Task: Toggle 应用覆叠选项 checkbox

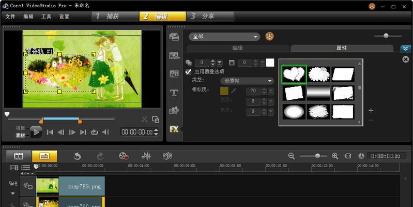Action: click(x=188, y=72)
